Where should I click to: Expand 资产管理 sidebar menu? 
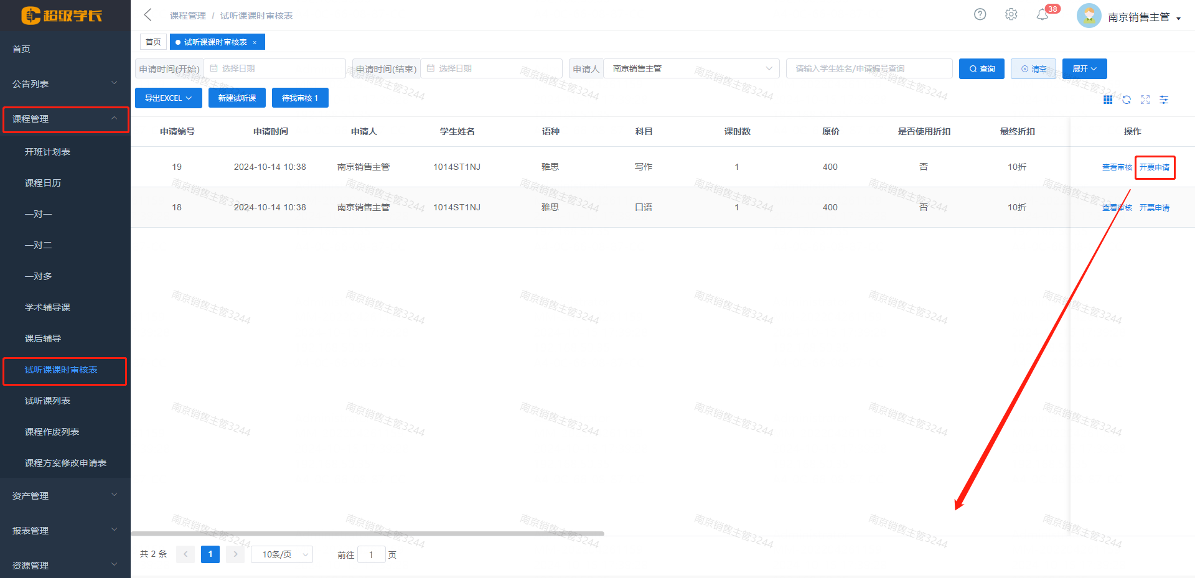click(x=65, y=495)
